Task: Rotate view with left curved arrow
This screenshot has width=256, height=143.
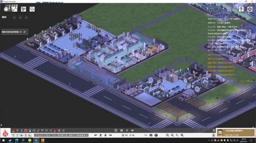Action: [96, 135]
